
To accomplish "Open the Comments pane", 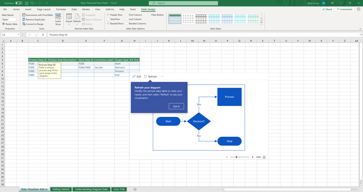I will [x=344, y=9].
